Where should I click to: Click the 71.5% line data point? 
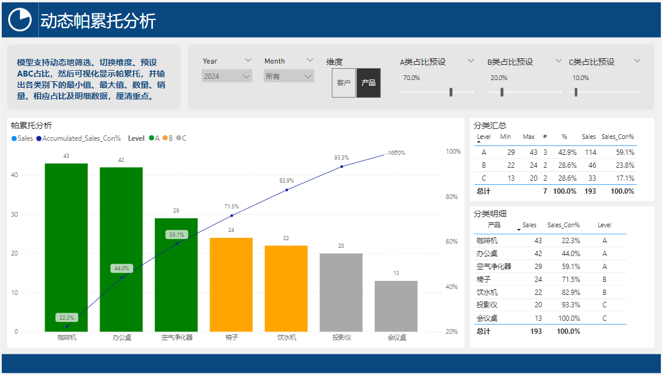[x=231, y=215]
